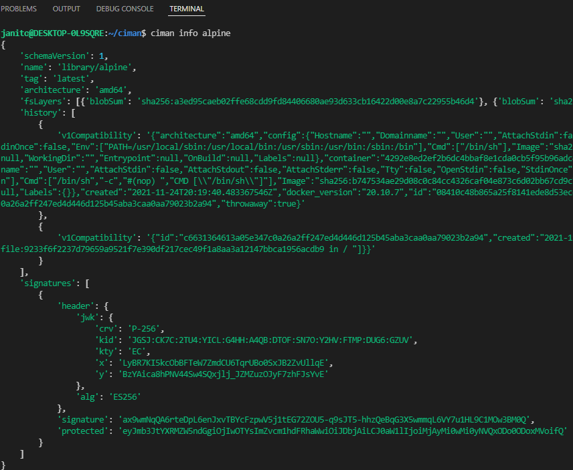This screenshot has height=470, width=573.
Task: Click the 'kid' value starting JGSJ:CK7C
Action: [x=270, y=340]
